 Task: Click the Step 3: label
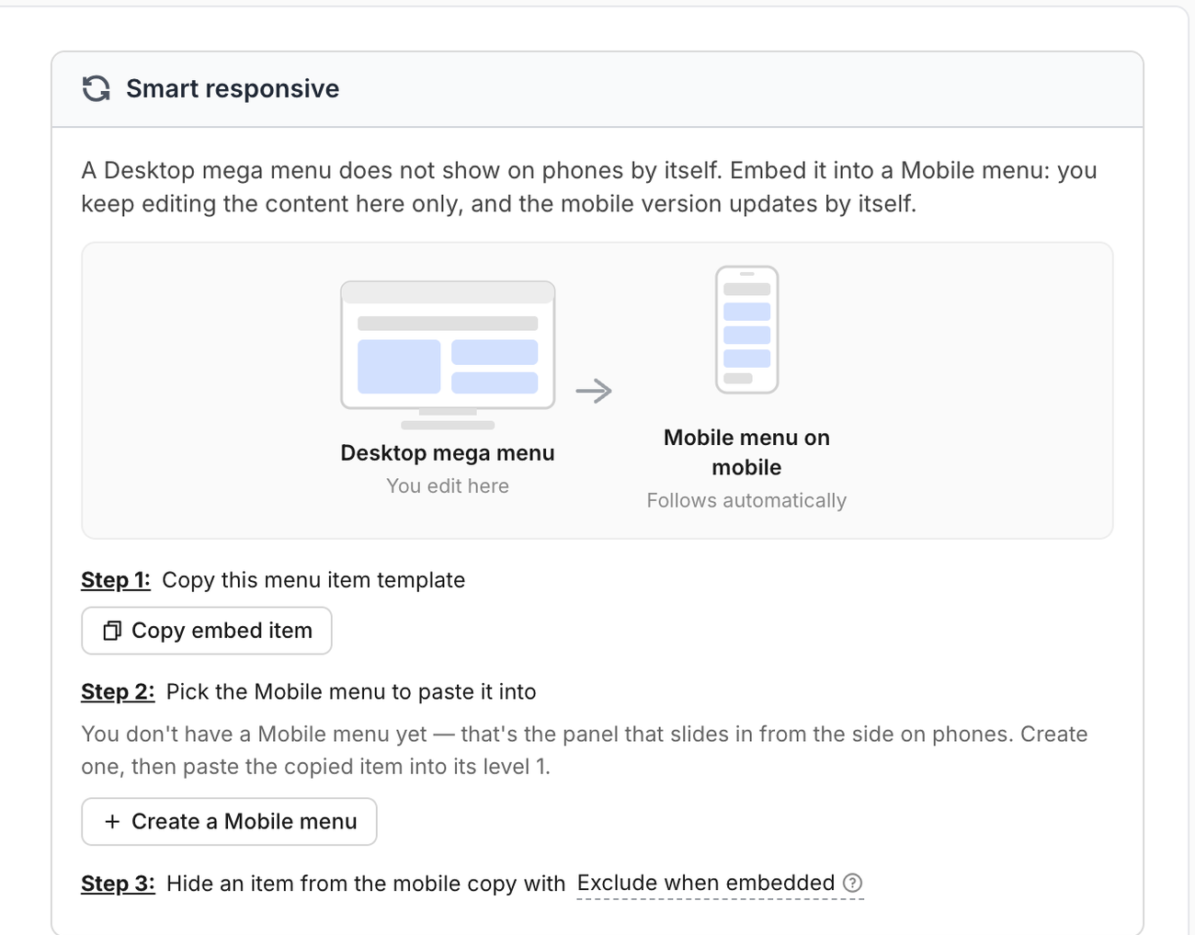point(118,884)
